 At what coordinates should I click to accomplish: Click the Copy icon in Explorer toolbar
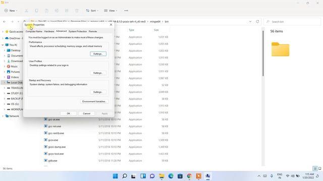pos(36,11)
